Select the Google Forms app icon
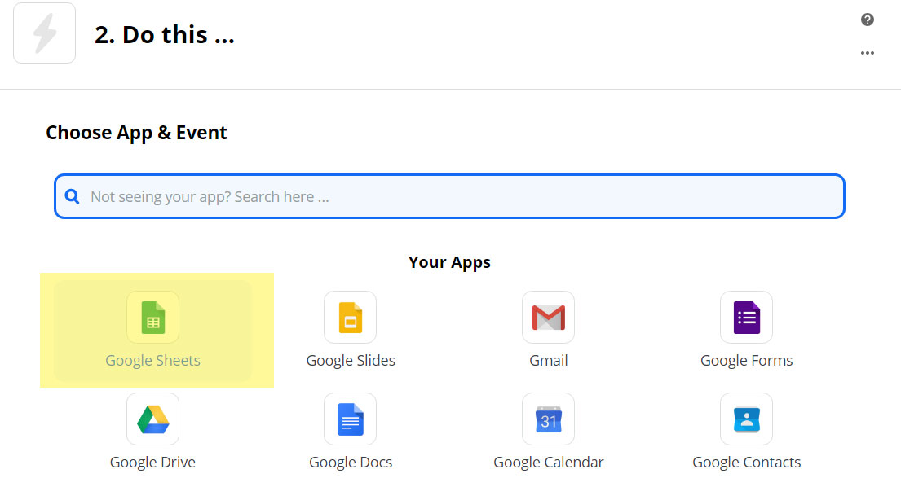This screenshot has height=487, width=901. (x=746, y=318)
